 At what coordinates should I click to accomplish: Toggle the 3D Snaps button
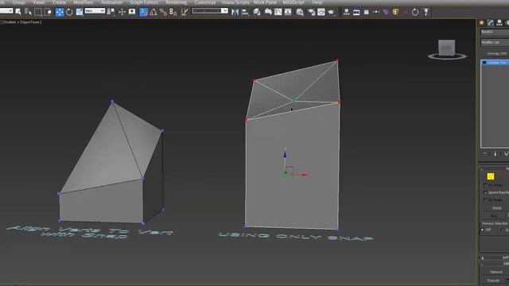[143, 12]
